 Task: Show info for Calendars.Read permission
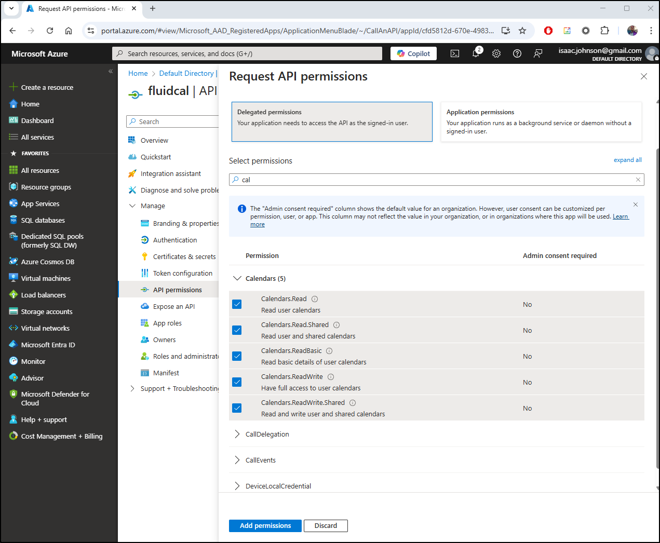tap(315, 299)
